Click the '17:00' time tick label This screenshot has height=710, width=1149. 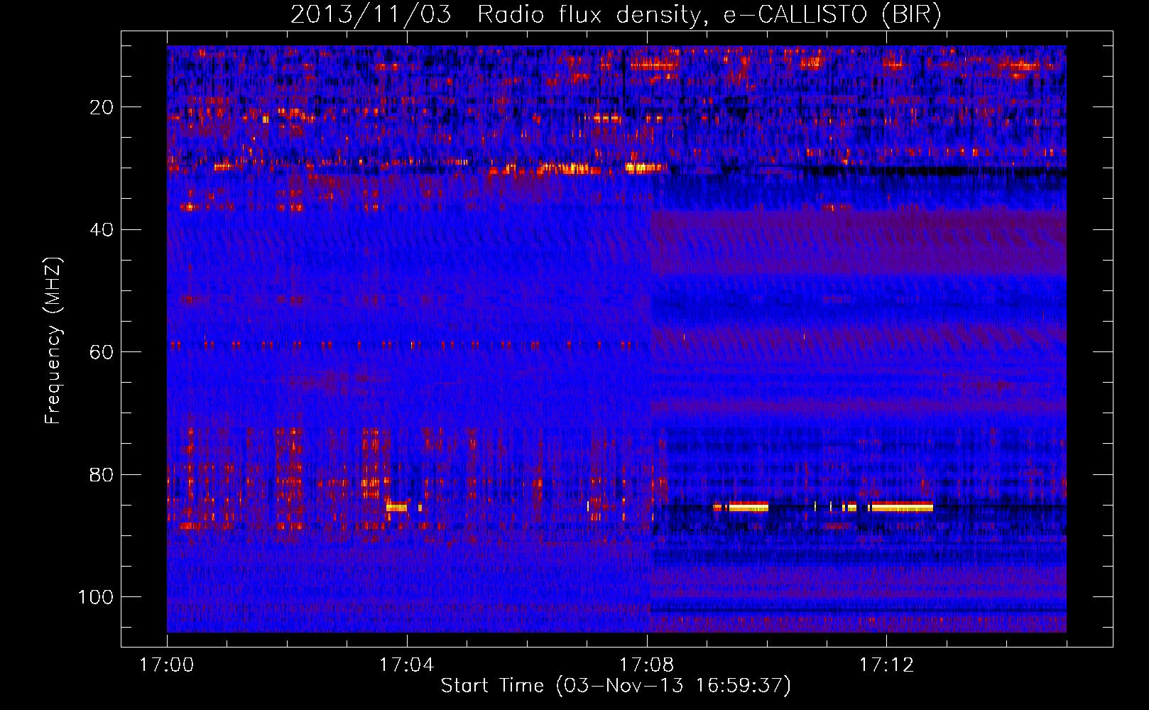pos(167,665)
